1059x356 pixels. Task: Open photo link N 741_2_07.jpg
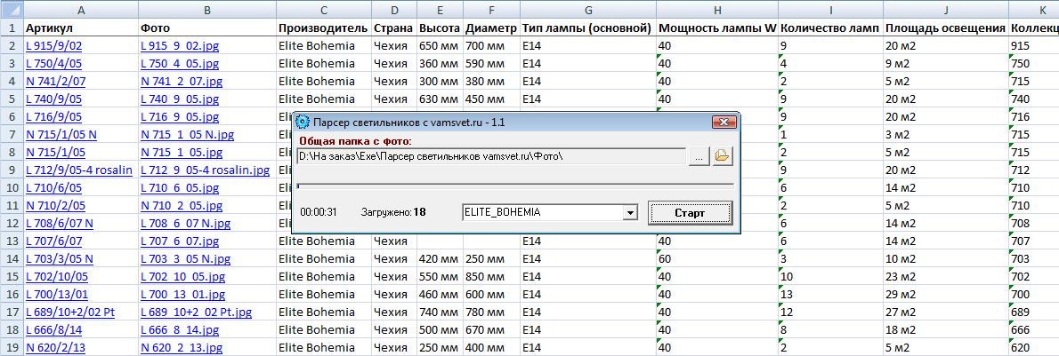[x=182, y=81]
